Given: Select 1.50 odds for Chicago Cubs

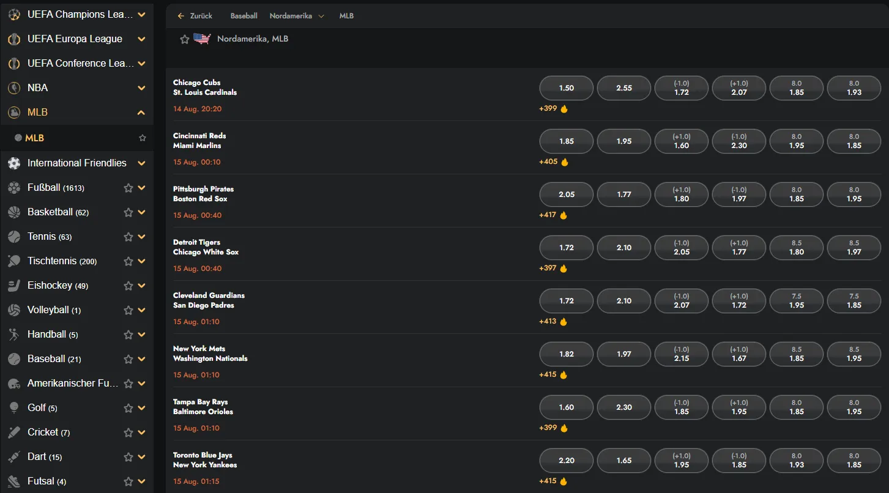Looking at the screenshot, I should [x=567, y=88].
